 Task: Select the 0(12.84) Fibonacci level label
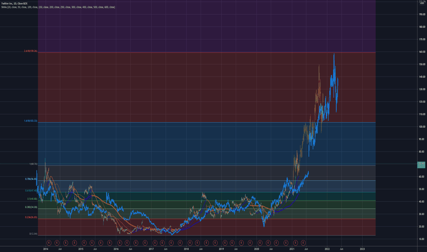[x=33, y=234]
